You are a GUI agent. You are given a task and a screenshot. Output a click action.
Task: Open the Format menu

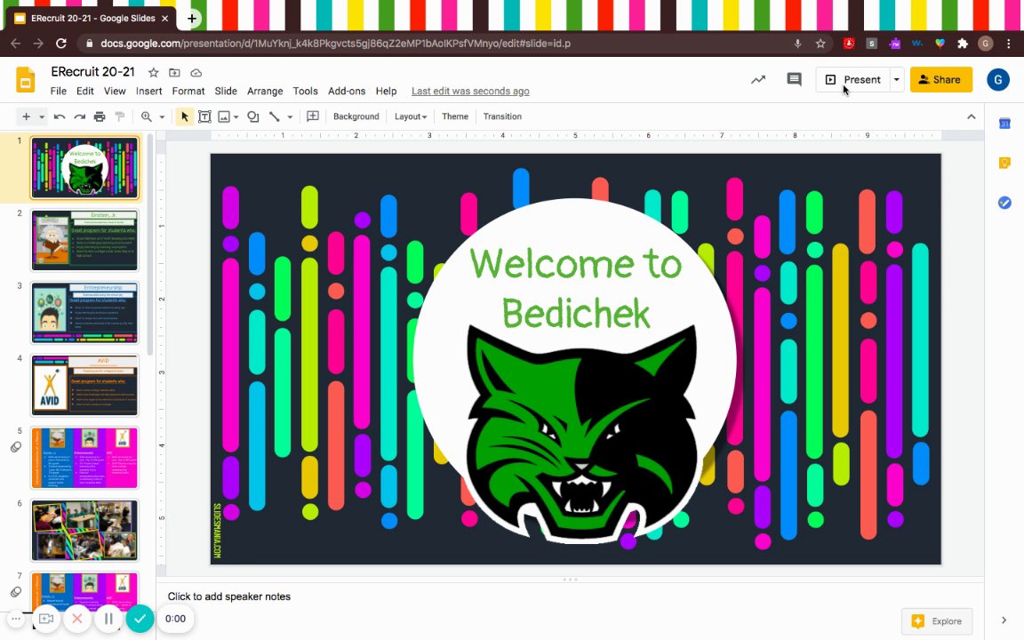pyautogui.click(x=188, y=92)
